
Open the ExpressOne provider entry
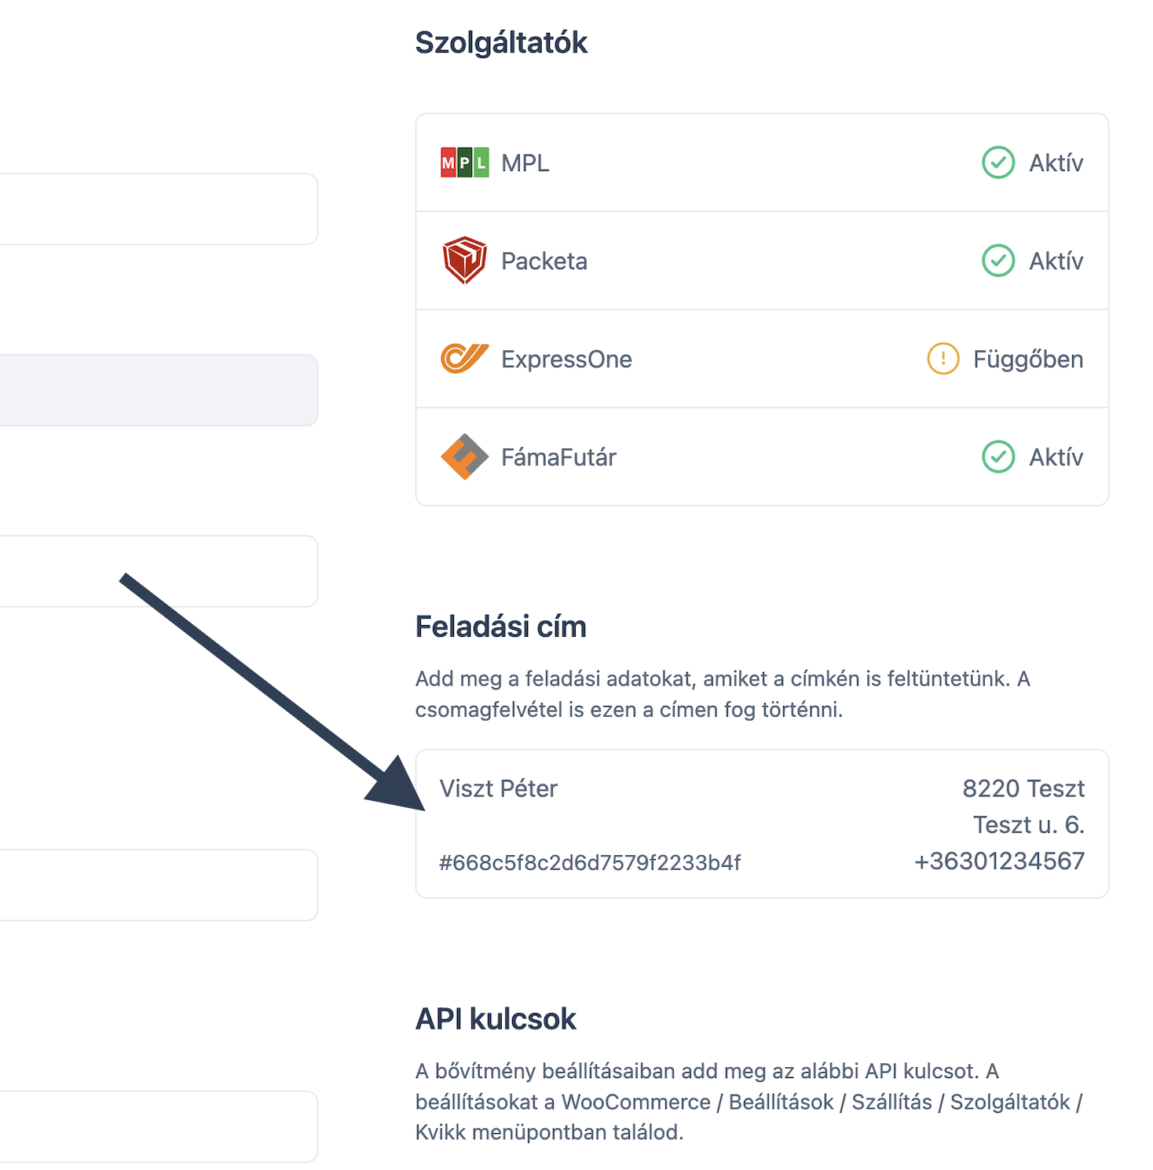[x=566, y=360]
